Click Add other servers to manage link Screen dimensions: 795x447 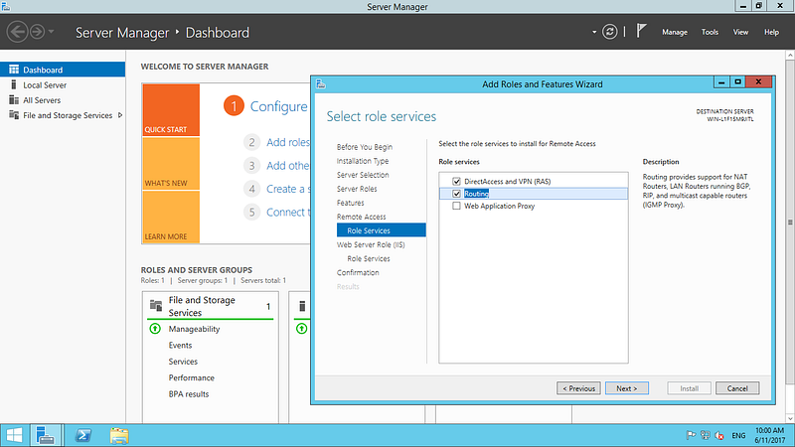point(287,166)
